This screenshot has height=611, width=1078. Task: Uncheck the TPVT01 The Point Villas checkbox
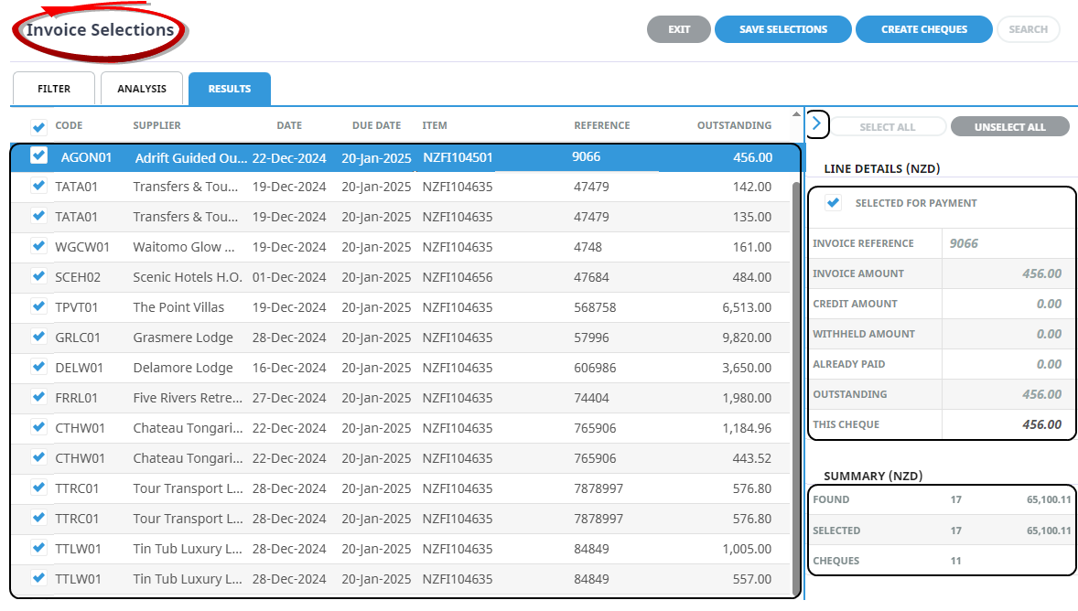38,306
